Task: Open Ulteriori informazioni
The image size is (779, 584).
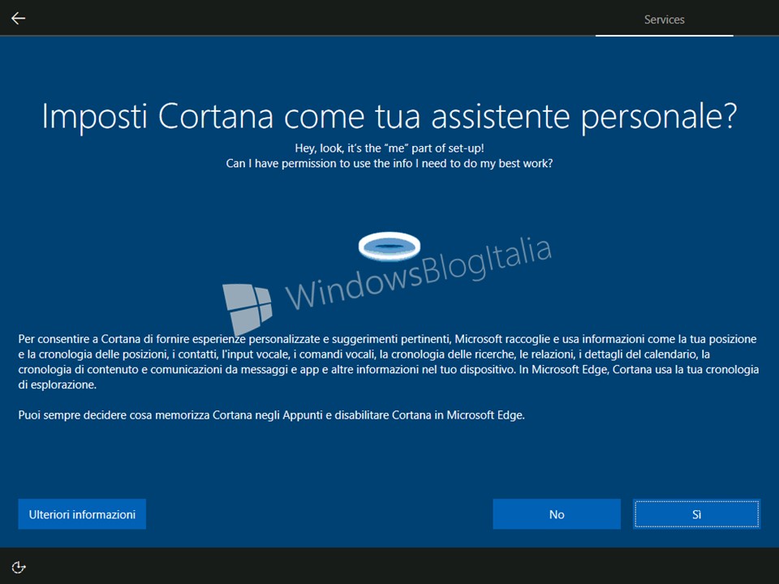Action: (82, 514)
